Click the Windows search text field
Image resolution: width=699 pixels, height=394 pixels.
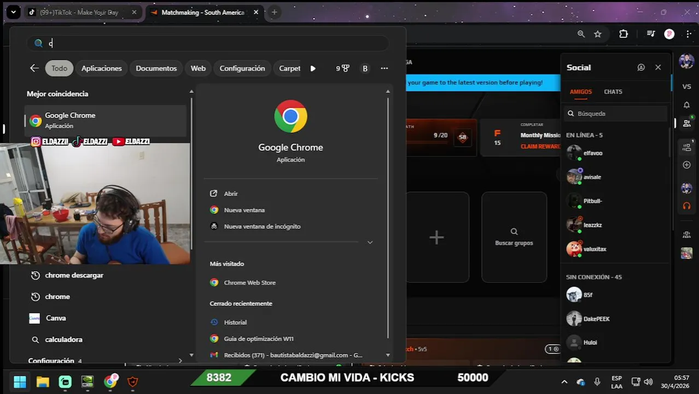pyautogui.click(x=208, y=43)
